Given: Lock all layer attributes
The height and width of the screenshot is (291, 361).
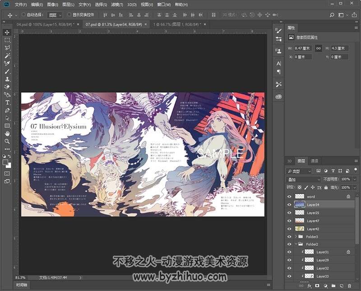Looking at the screenshot, I should coord(326,188).
